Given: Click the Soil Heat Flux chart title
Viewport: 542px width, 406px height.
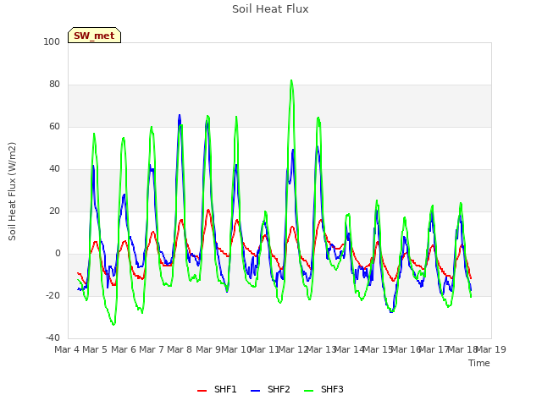Looking at the screenshot, I should [270, 9].
